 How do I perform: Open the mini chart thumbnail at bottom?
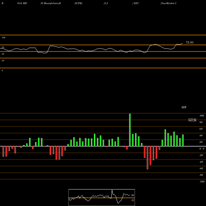pyautogui.click(x=102, y=197)
